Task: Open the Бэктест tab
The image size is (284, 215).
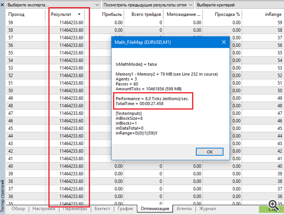Action: click(102, 209)
